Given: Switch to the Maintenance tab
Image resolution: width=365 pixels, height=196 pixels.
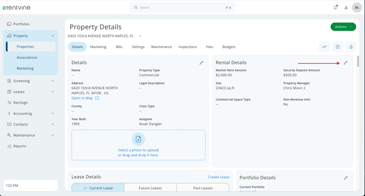Looking at the screenshot, I should pyautogui.click(x=162, y=47).
